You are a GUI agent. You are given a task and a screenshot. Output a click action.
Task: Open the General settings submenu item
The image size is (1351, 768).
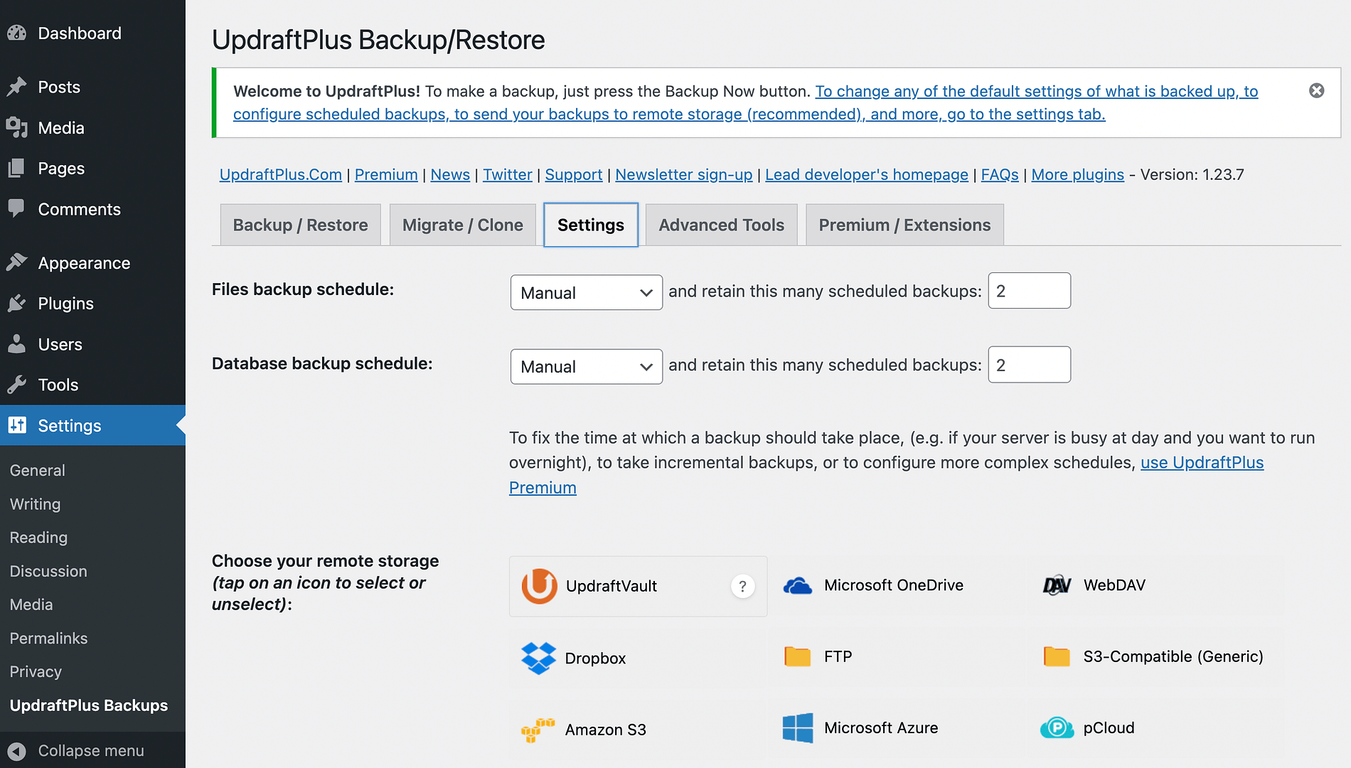(37, 470)
